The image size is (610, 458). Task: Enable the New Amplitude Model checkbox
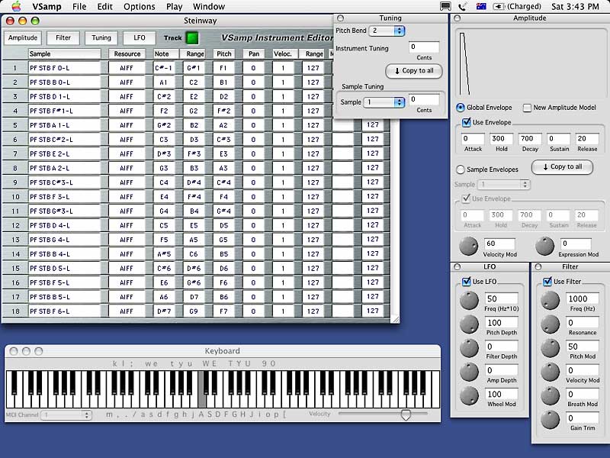pos(527,108)
